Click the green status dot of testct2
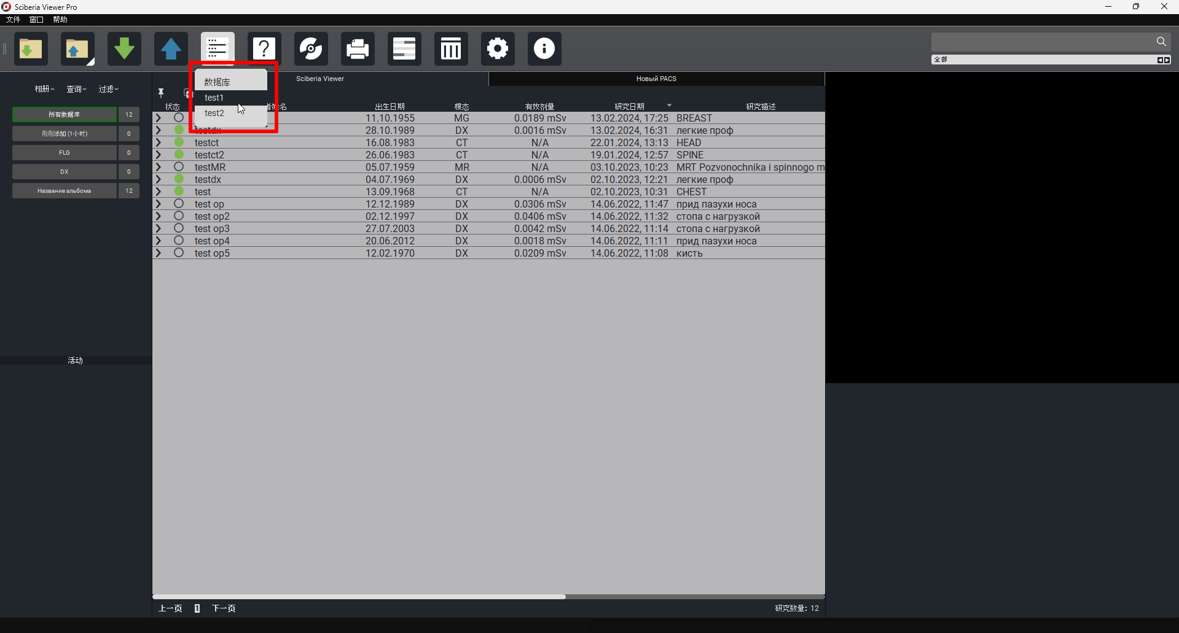The width and height of the screenshot is (1179, 633). [x=179, y=154]
